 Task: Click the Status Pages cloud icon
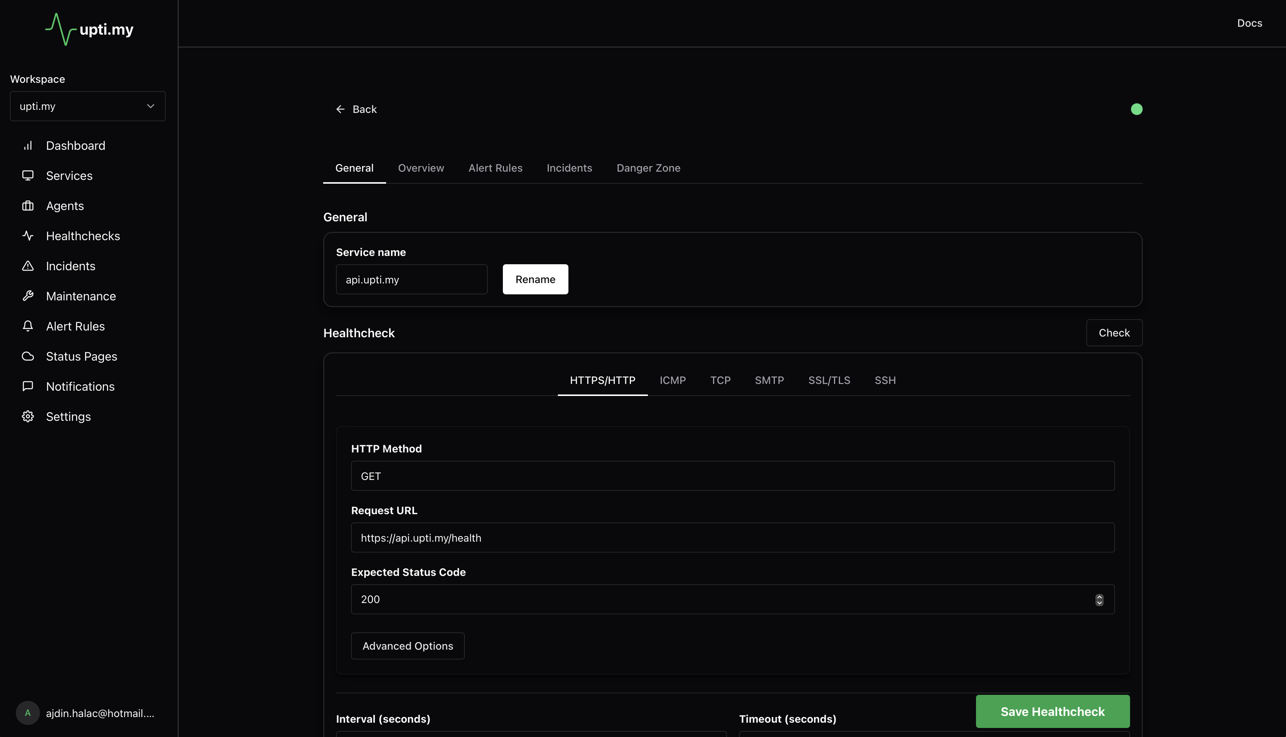point(28,356)
